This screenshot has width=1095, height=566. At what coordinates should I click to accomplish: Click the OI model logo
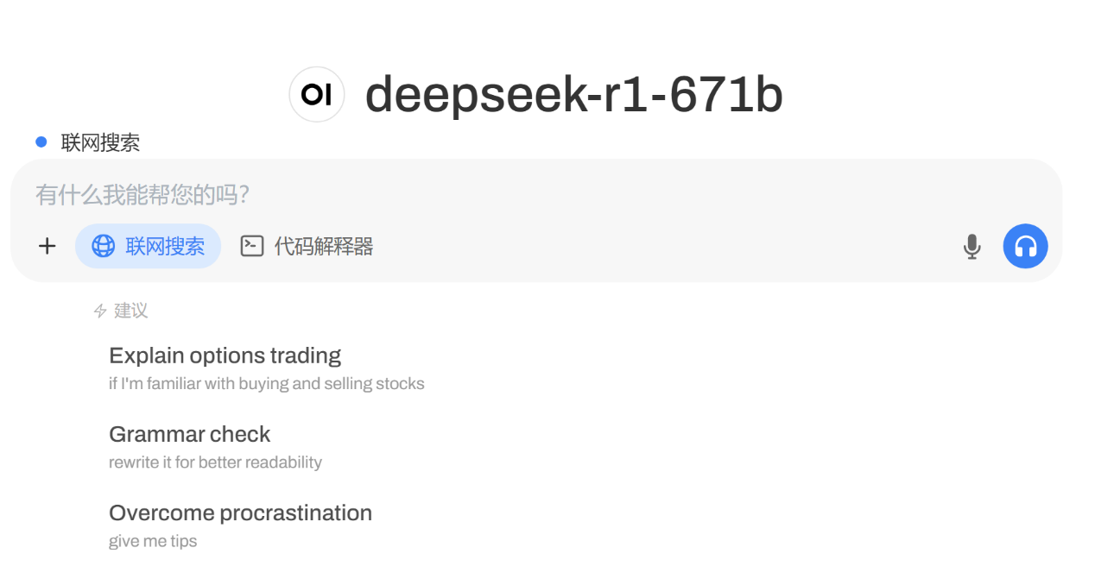click(x=317, y=95)
